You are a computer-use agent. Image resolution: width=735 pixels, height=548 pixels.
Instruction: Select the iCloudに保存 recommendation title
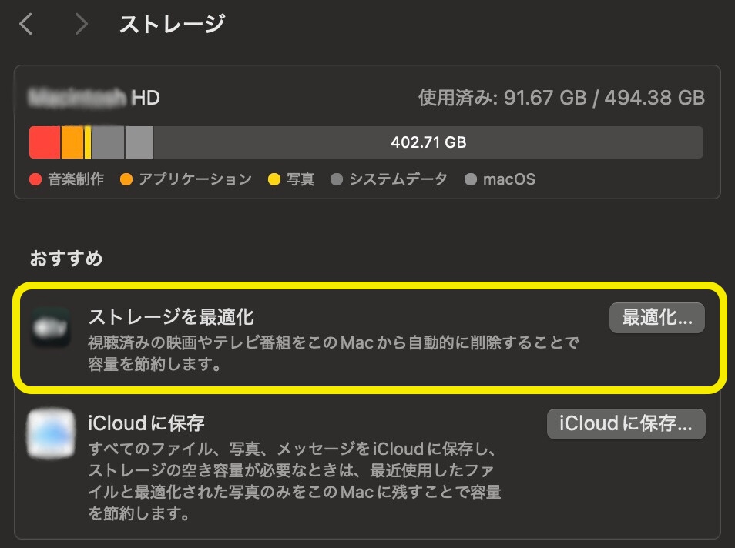tap(146, 423)
